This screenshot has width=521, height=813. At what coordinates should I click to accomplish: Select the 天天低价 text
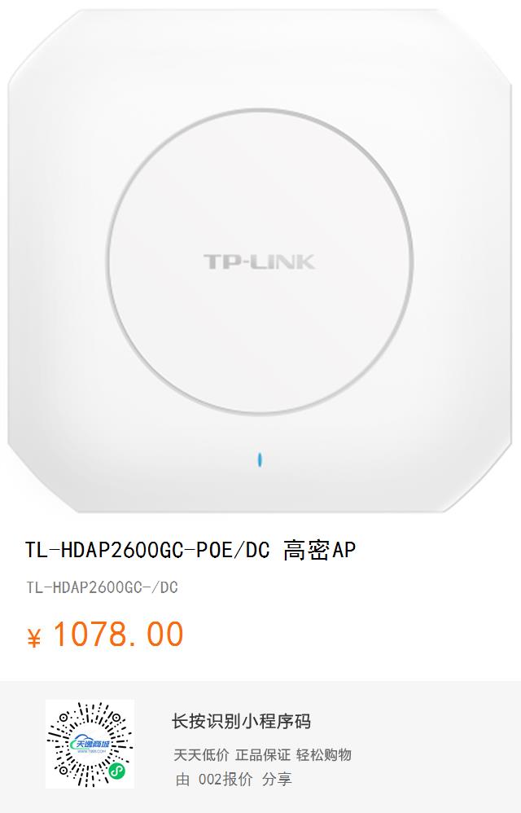click(201, 755)
